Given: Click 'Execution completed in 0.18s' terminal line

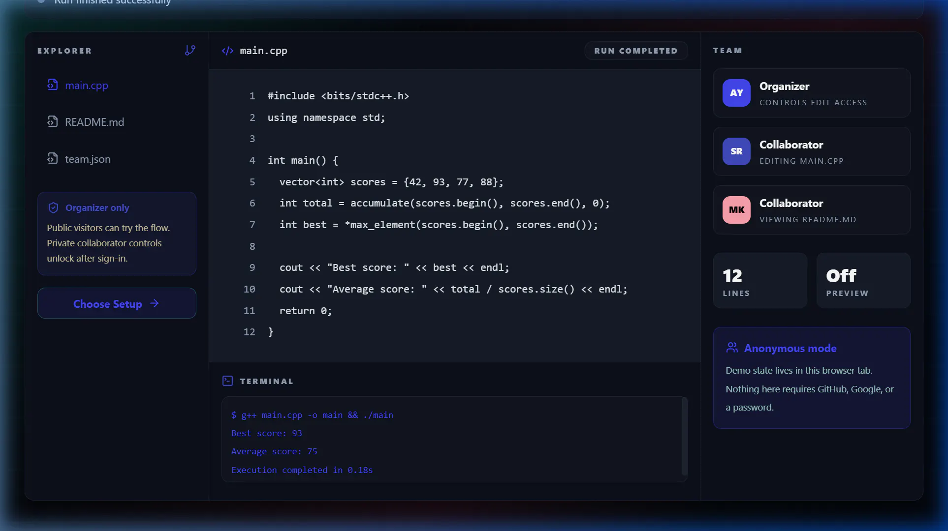Looking at the screenshot, I should coord(302,470).
